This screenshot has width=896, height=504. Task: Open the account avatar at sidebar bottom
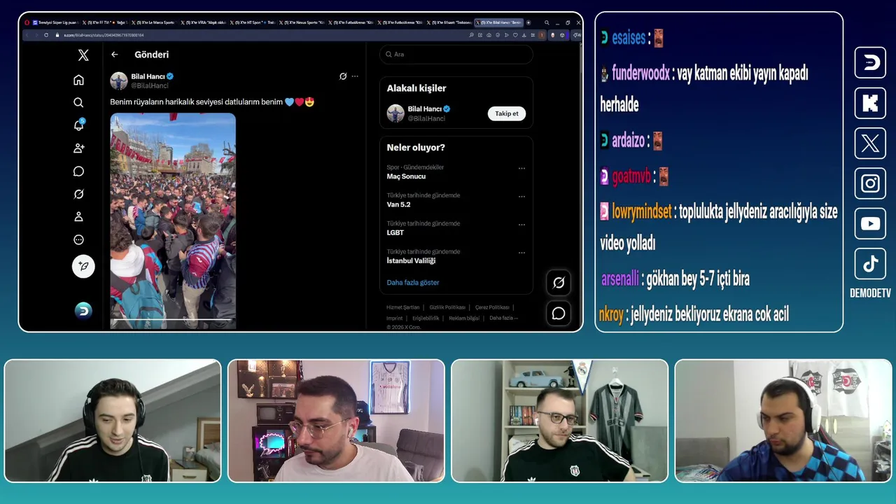[x=83, y=311]
